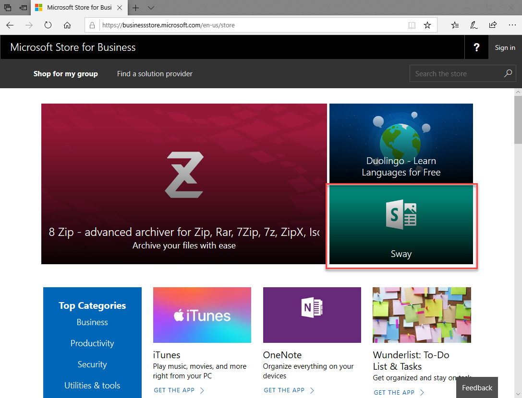
Task: Select the Utilities & tools category
Action: point(92,386)
